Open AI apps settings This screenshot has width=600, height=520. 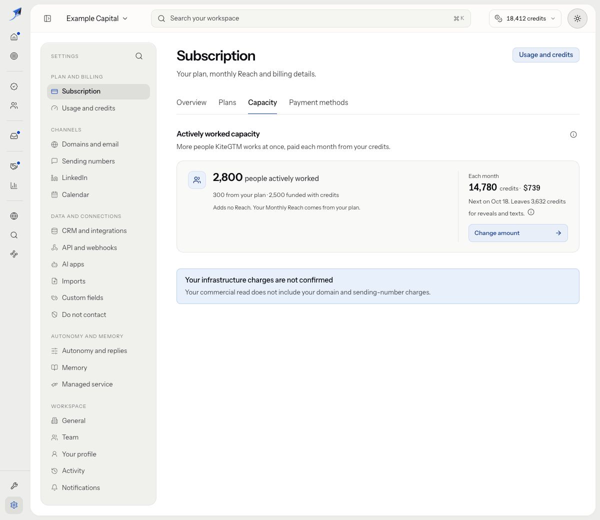pos(98,264)
